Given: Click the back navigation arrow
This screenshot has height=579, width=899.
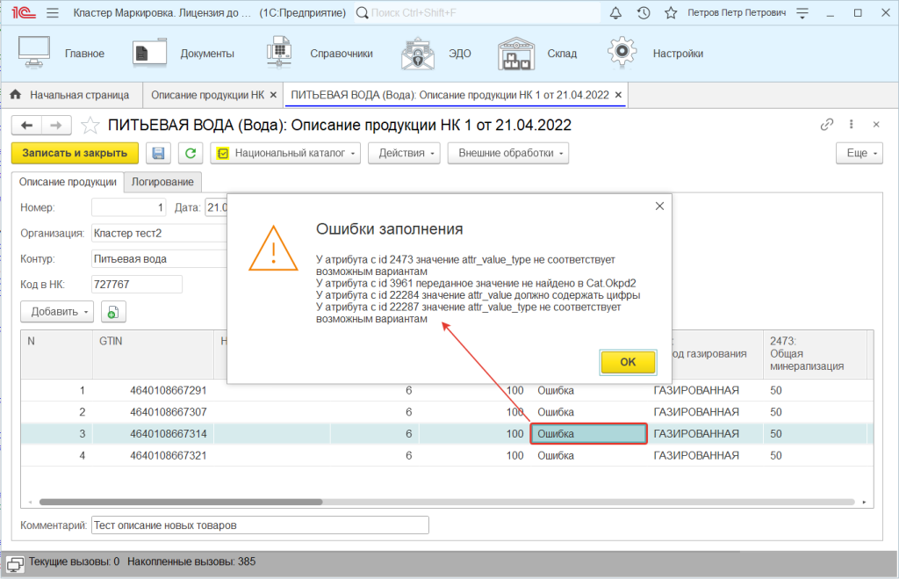Looking at the screenshot, I should [x=26, y=125].
